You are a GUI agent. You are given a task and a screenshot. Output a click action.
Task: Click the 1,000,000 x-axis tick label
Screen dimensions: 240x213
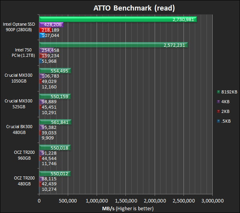click(97, 201)
